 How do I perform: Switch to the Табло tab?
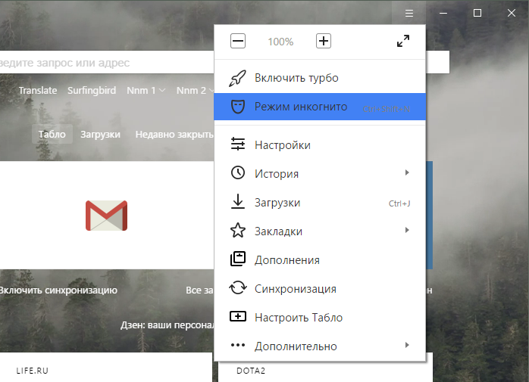tap(52, 134)
